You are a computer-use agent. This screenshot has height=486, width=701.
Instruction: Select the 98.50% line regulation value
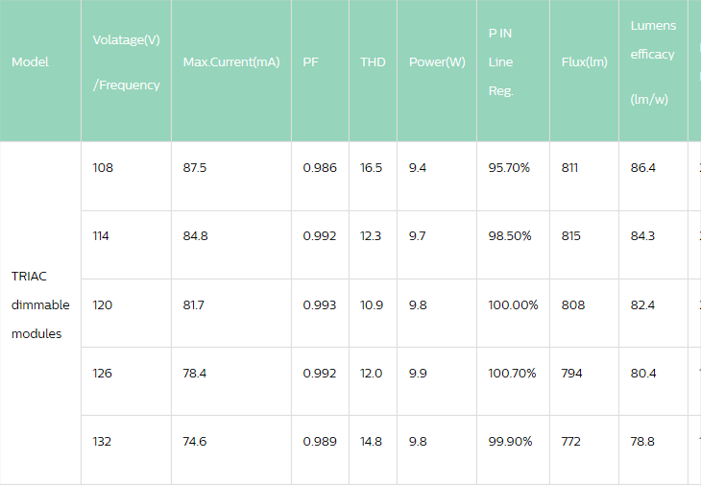coord(510,236)
